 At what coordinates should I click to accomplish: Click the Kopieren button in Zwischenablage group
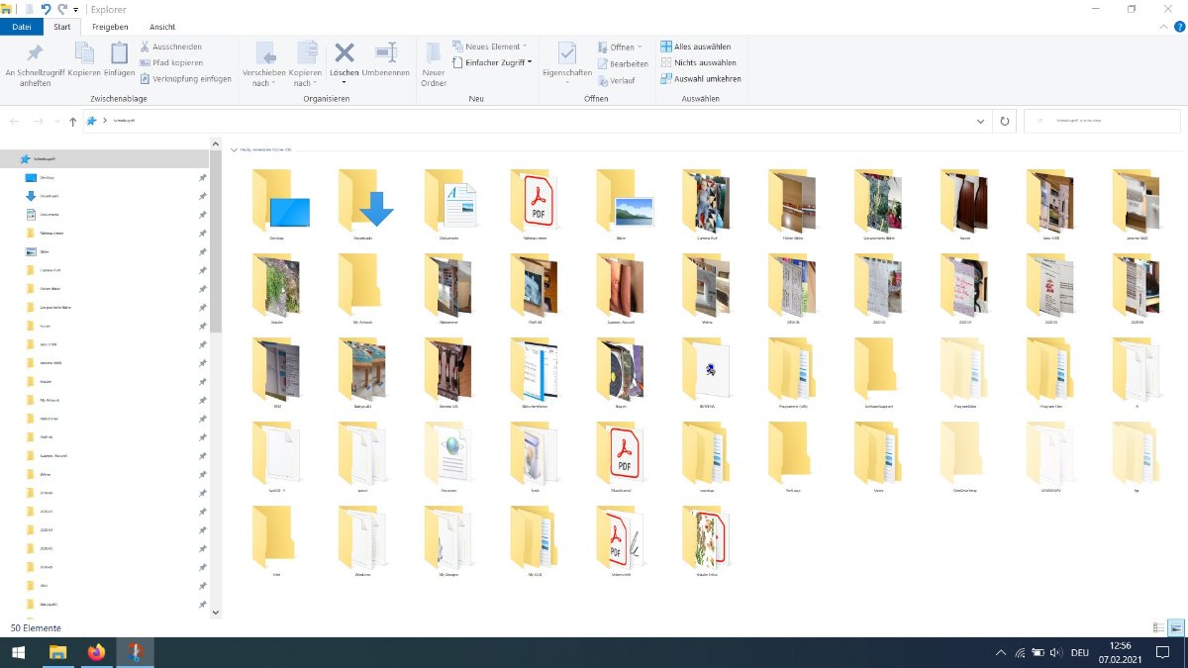coord(84,59)
